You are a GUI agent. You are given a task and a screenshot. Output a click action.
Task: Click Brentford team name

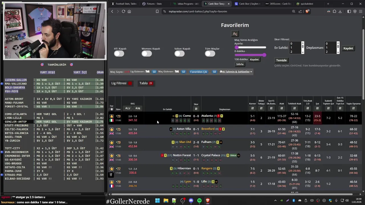(208, 129)
